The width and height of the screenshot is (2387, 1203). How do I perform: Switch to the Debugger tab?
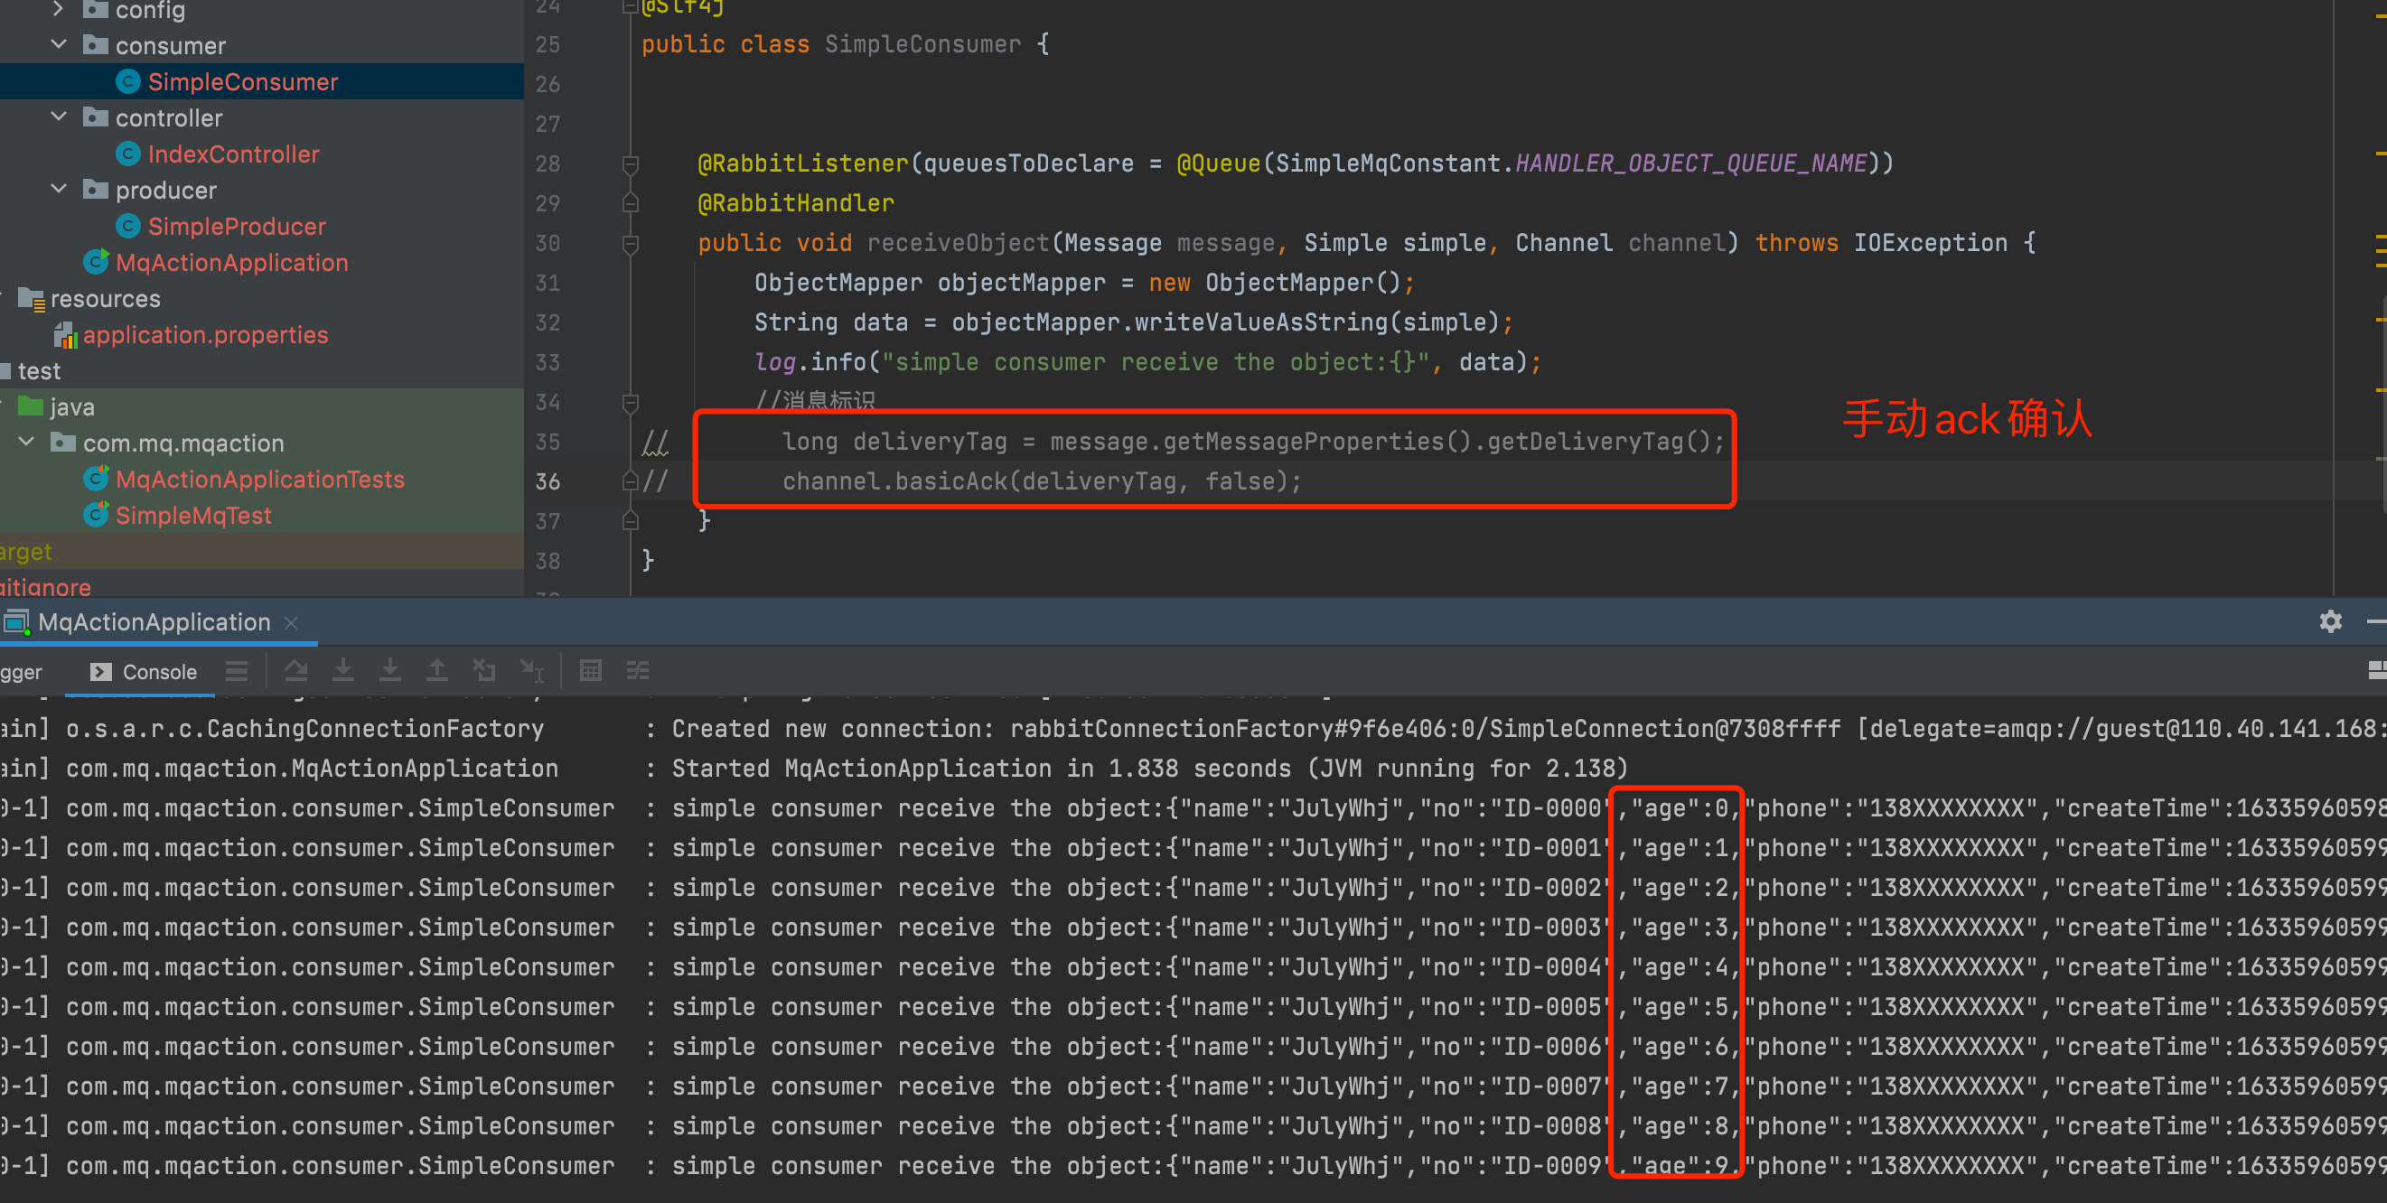click(21, 671)
